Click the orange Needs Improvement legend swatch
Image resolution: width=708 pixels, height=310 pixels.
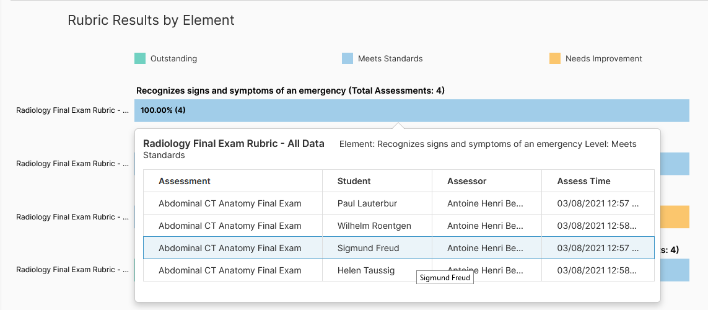[x=554, y=59]
